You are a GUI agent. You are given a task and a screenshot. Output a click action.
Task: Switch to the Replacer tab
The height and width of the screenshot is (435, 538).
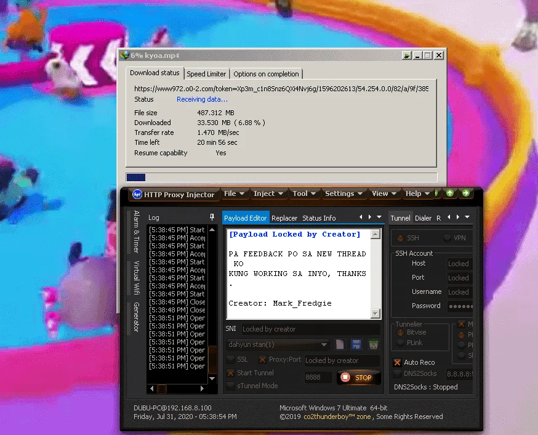[x=284, y=218]
